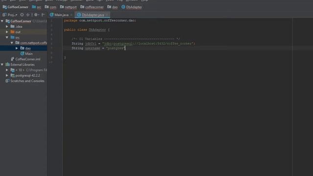
Task: Select the CoffeeCorner.iml file icon
Action: point(13,59)
